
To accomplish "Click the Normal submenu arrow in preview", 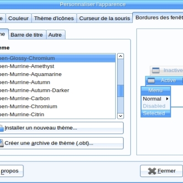I will (167, 99).
